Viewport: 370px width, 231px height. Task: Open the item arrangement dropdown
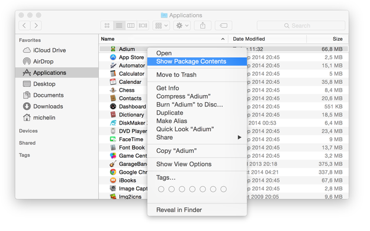coord(162,25)
